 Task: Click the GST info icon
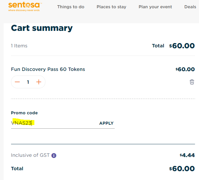[54, 155]
